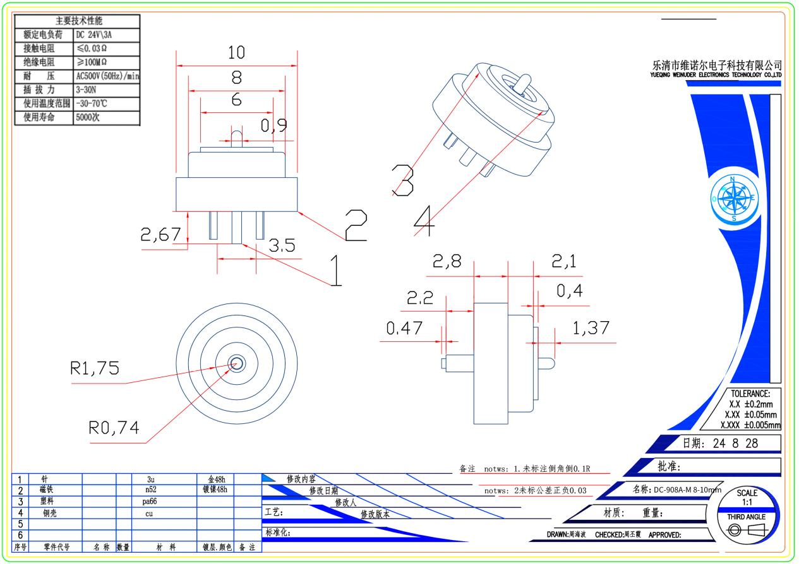Click the 标准化: field
Image resolution: width=799 pixels, height=564 pixels.
278,532
